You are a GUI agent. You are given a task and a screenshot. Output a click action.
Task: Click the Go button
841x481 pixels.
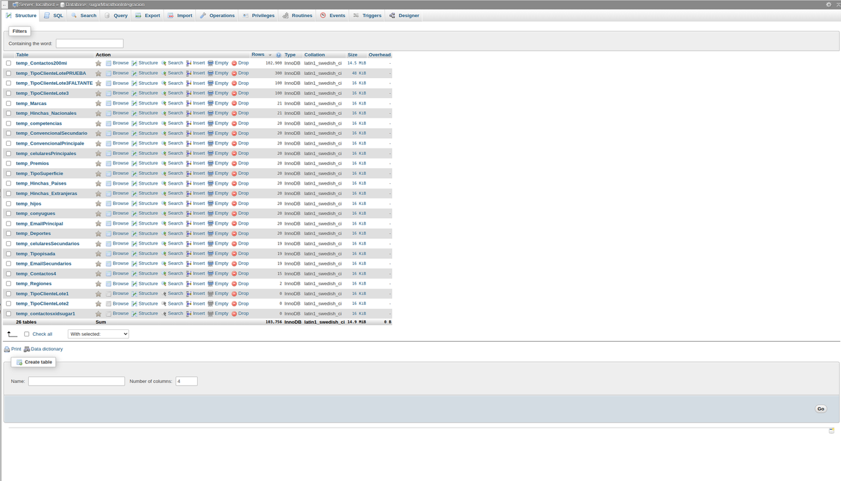(820, 408)
